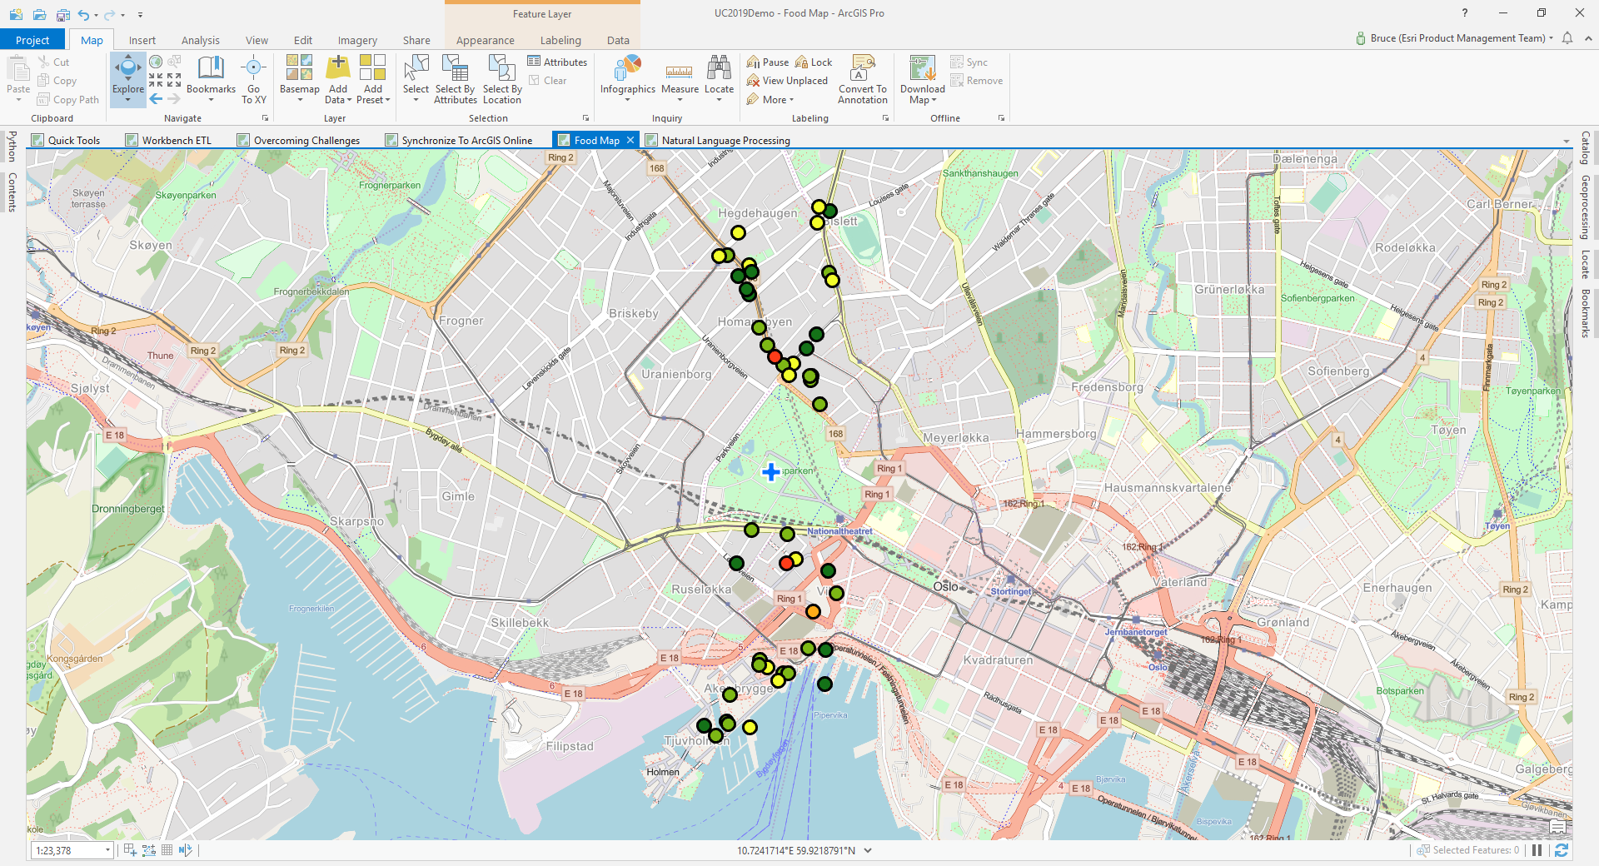Close the Food Map view tab
Viewport: 1599px width, 866px height.
630,140
